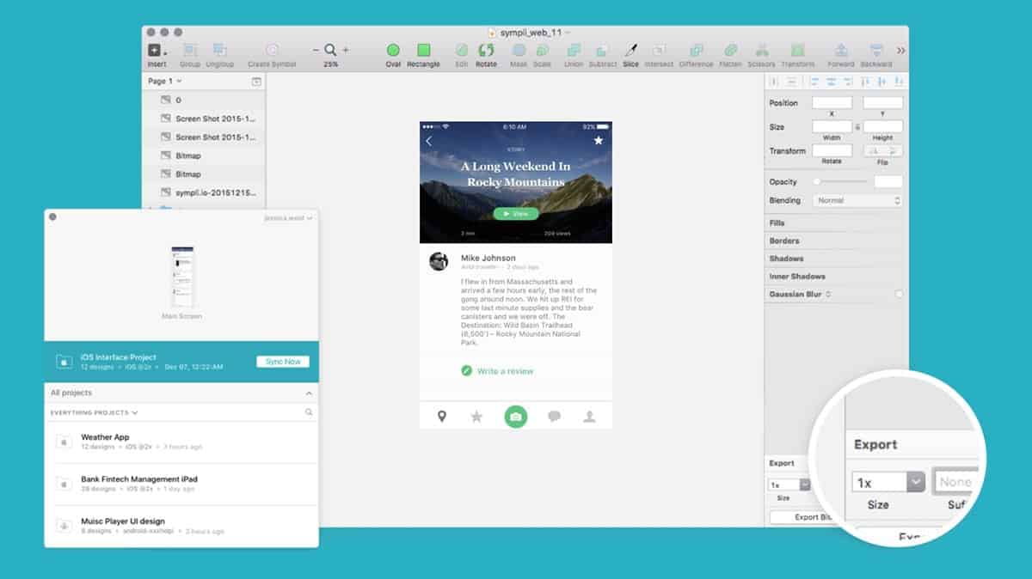Click the green camera button in mockup tab bar
Image resolution: width=1032 pixels, height=579 pixels.
(515, 417)
